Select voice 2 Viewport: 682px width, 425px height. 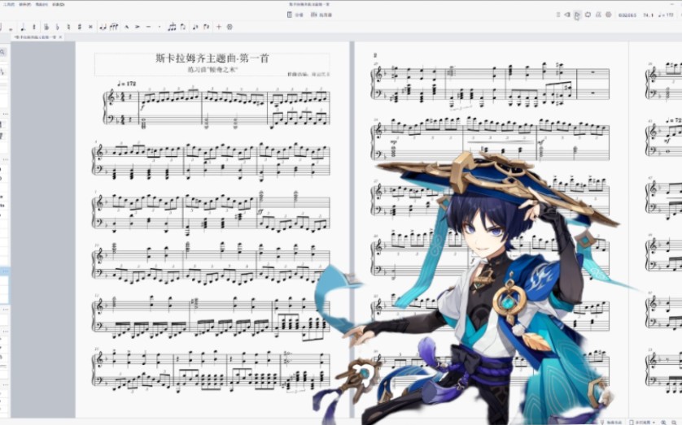(206, 27)
